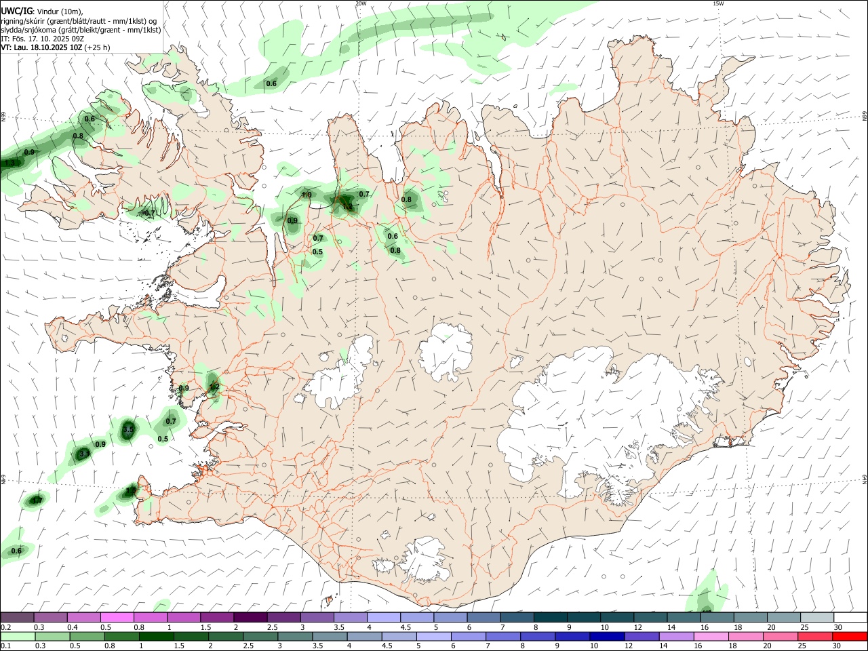Click the "12" label in lower legend row
This screenshot has height=651, width=868.
click(x=629, y=646)
